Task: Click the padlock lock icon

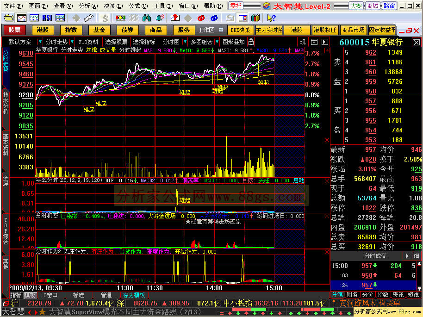Action: click(x=251, y=42)
